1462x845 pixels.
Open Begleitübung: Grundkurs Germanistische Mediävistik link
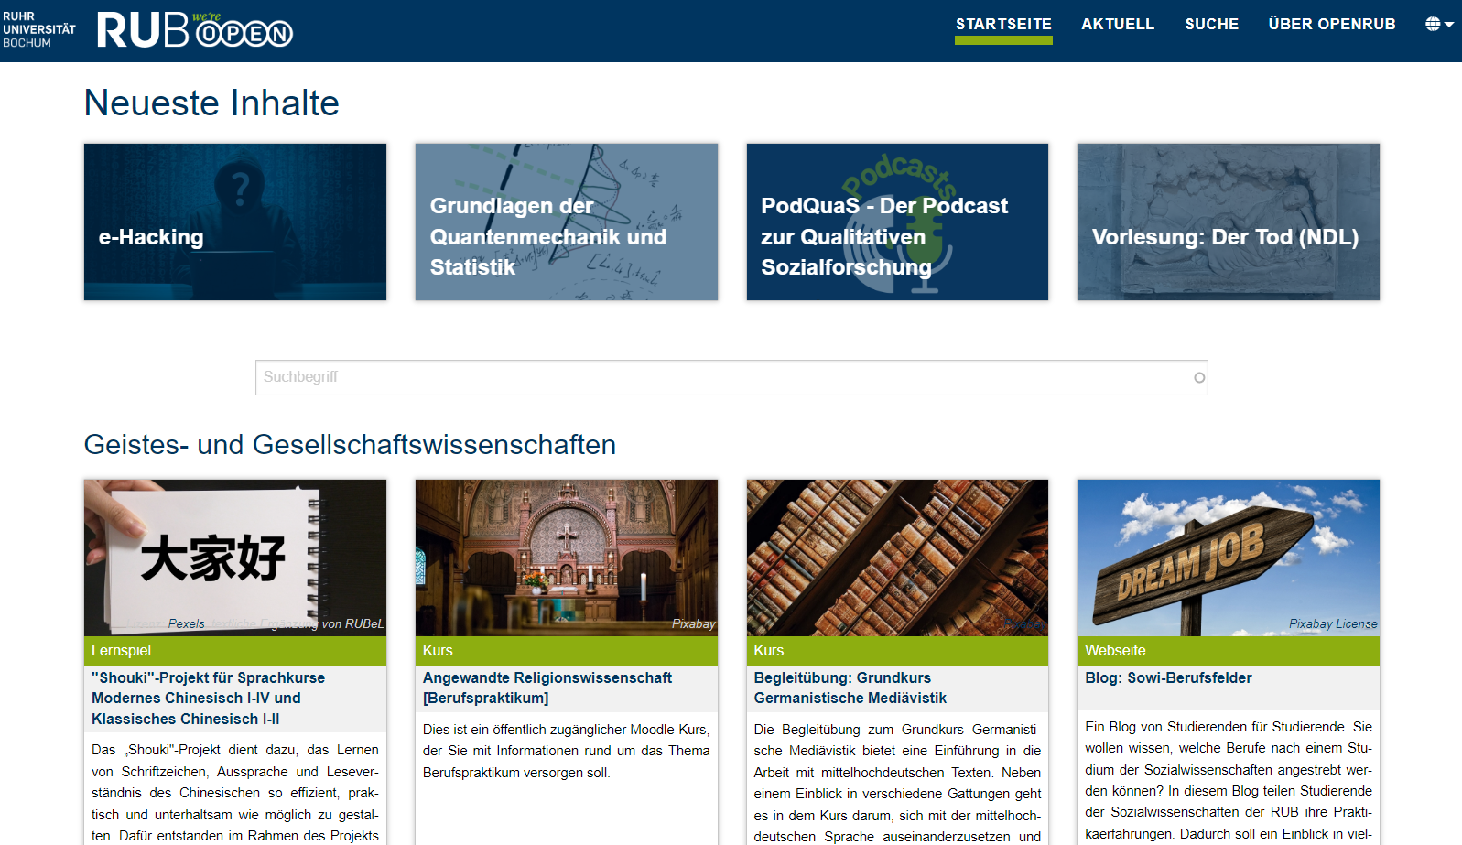[x=850, y=688]
